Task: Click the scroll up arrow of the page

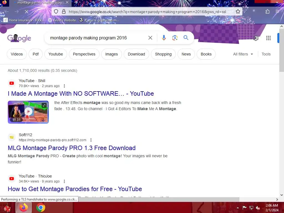Action: click(x=282, y=26)
